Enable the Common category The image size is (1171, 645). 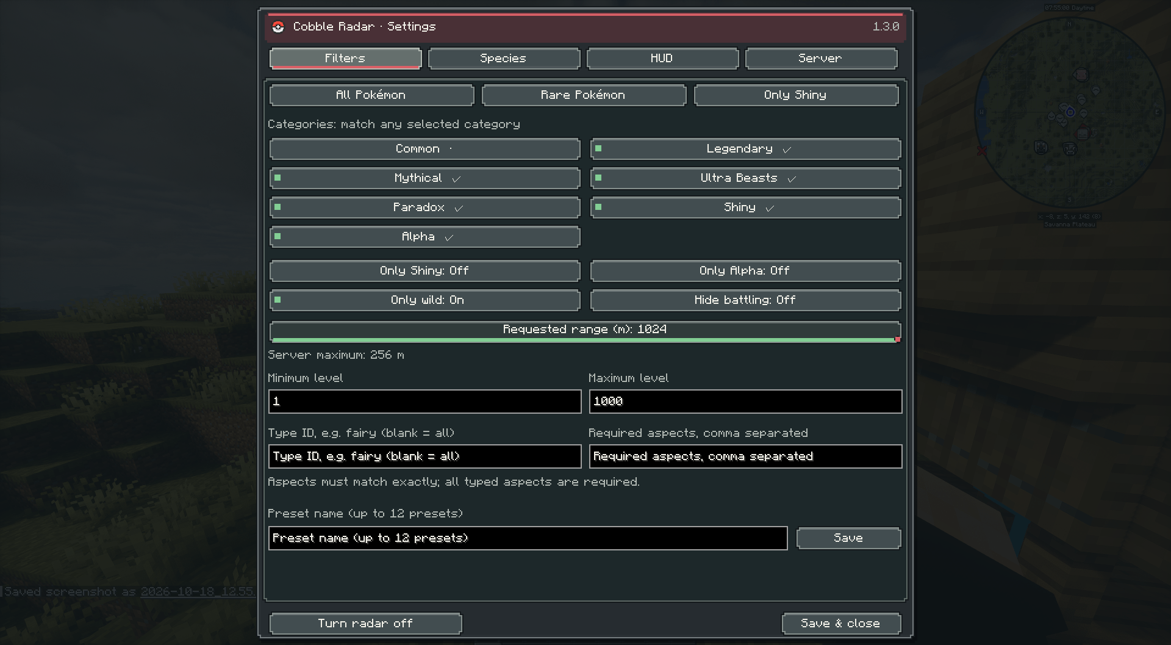[x=424, y=149]
